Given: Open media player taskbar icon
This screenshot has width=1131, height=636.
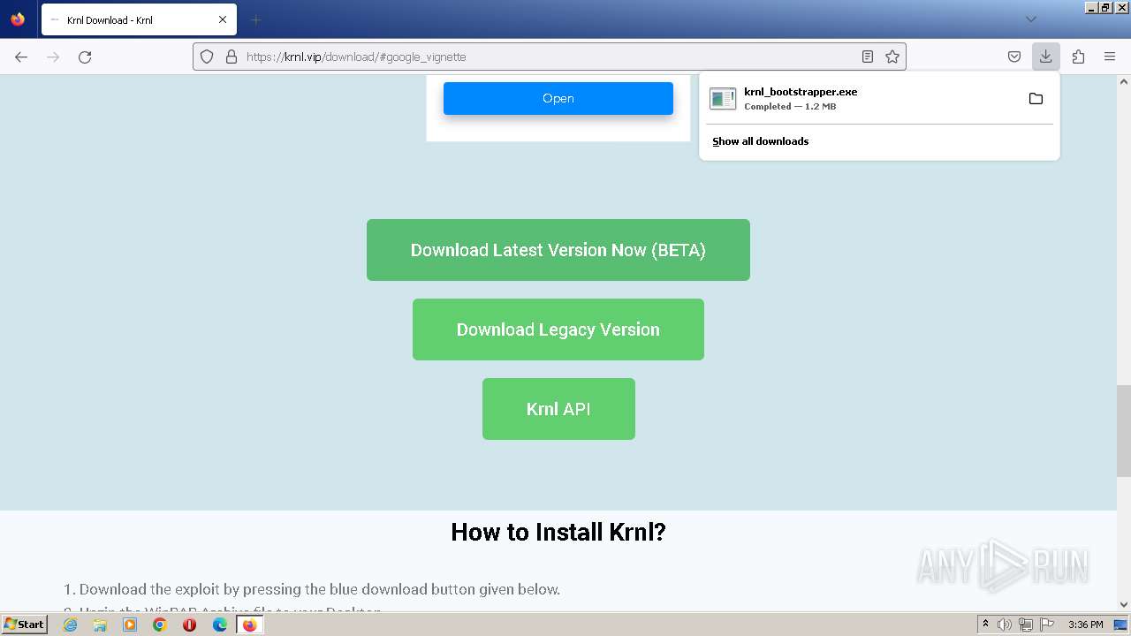Looking at the screenshot, I should (130, 625).
